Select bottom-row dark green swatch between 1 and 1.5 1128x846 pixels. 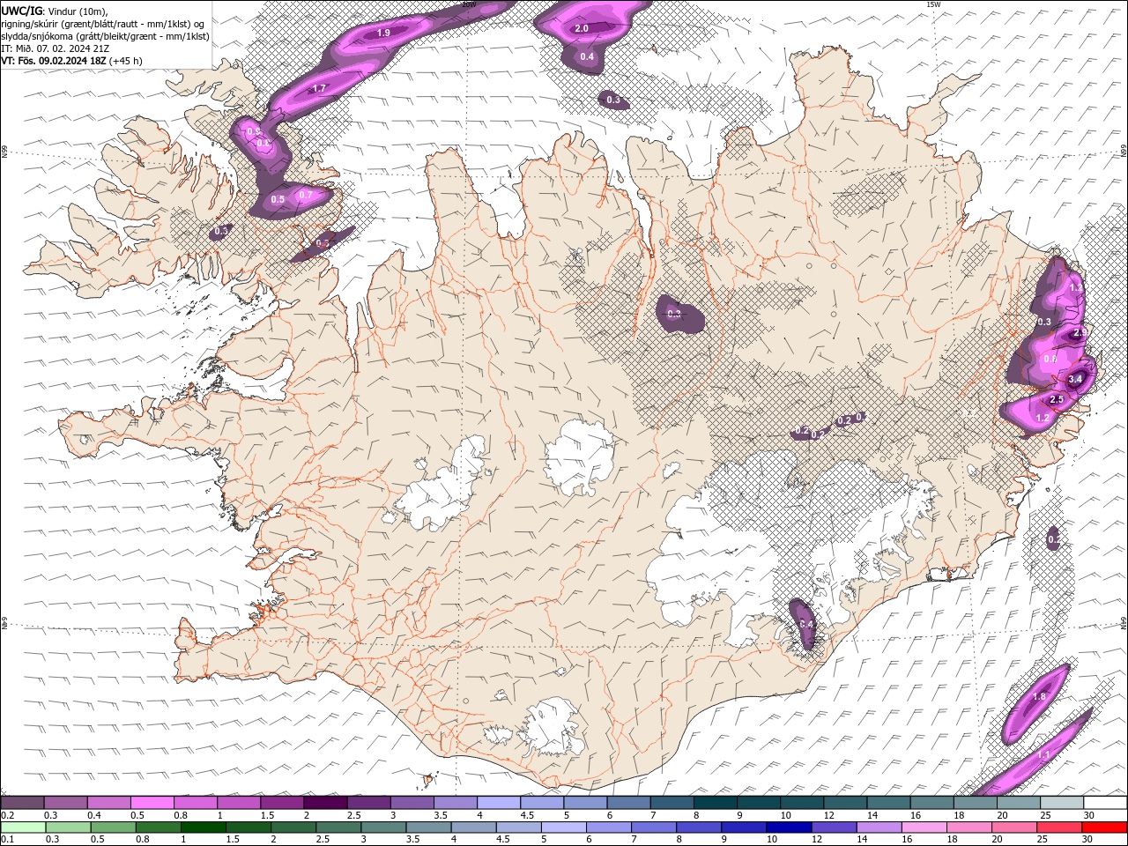tap(203, 827)
